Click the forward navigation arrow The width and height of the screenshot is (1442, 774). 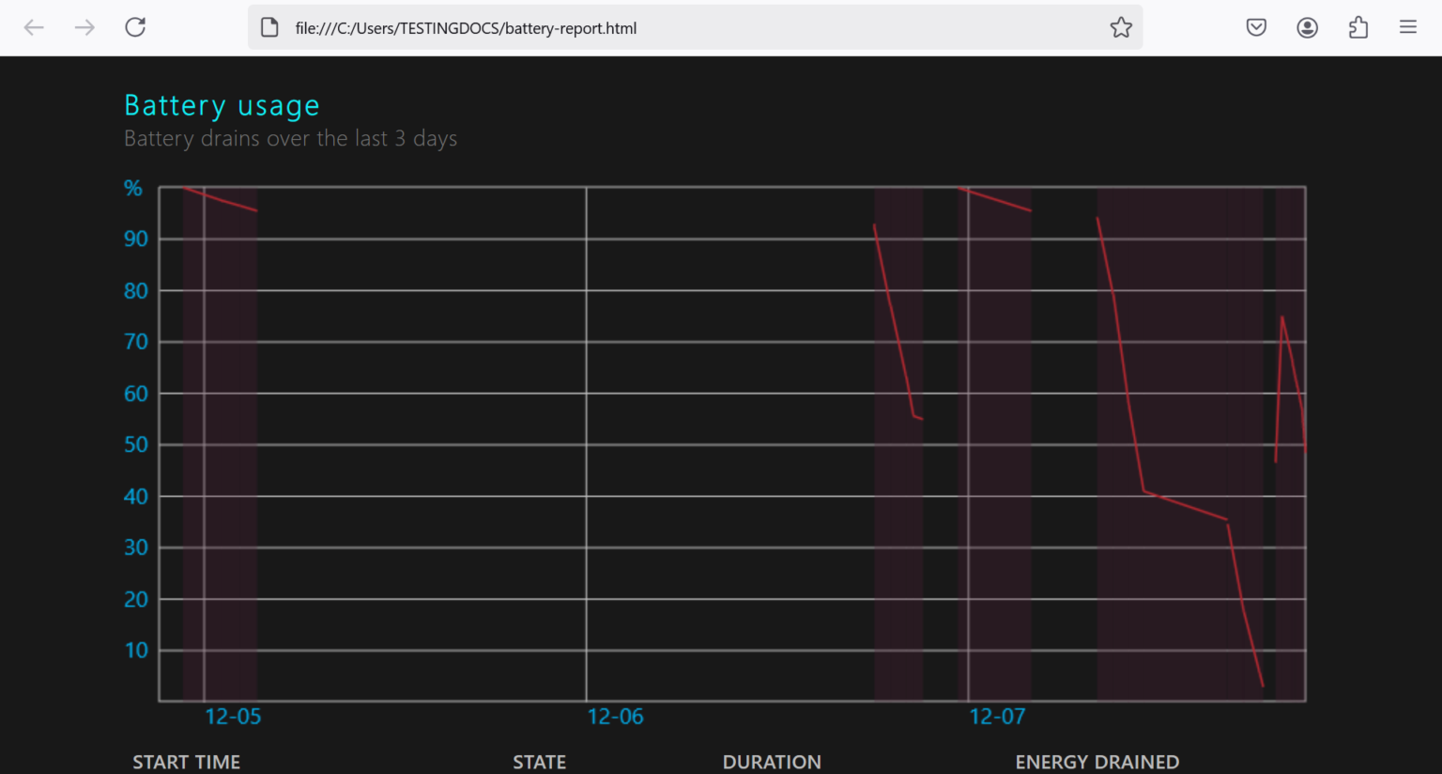click(84, 27)
